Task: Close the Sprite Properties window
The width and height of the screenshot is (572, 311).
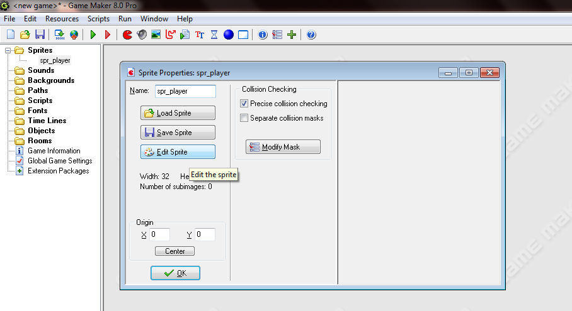Action: (489, 73)
